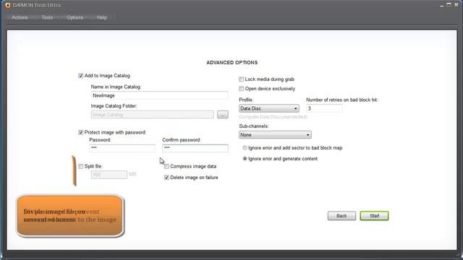
Task: Toggle Delete image on failure
Action: click(x=166, y=178)
